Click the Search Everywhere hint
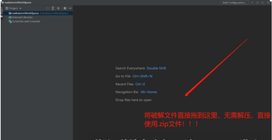Image resolution: width=272 pixels, height=140 pixels. pyautogui.click(x=130, y=68)
